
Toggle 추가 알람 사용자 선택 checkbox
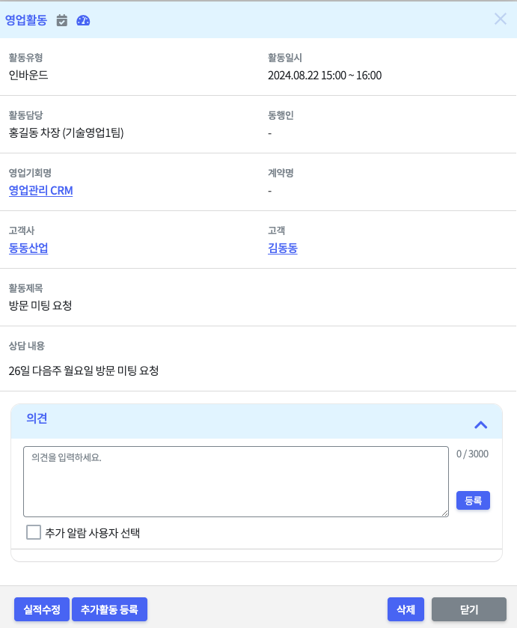coord(34,532)
